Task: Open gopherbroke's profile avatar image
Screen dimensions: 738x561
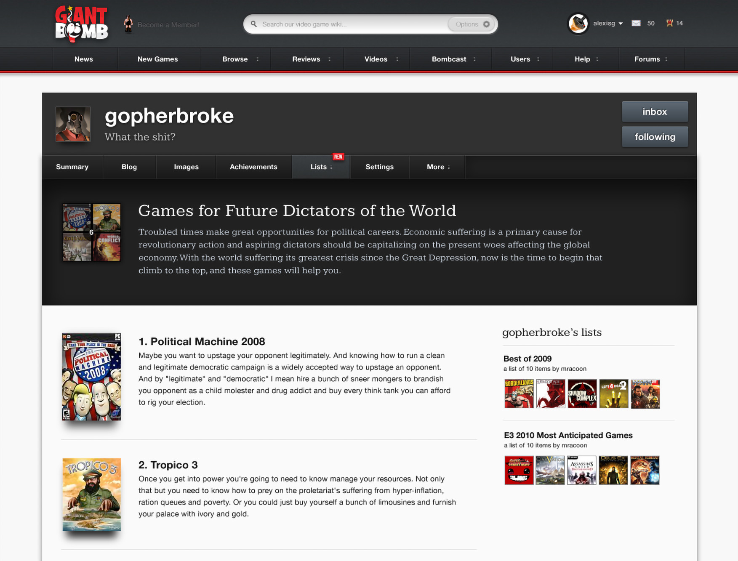Action: click(73, 125)
